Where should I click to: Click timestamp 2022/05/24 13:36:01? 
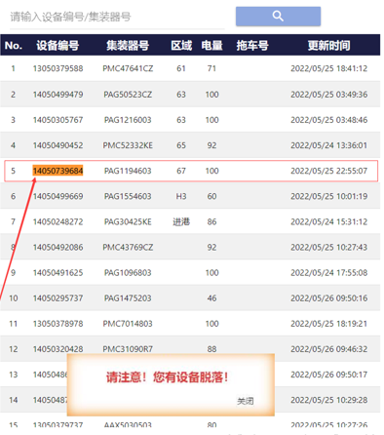[328, 145]
